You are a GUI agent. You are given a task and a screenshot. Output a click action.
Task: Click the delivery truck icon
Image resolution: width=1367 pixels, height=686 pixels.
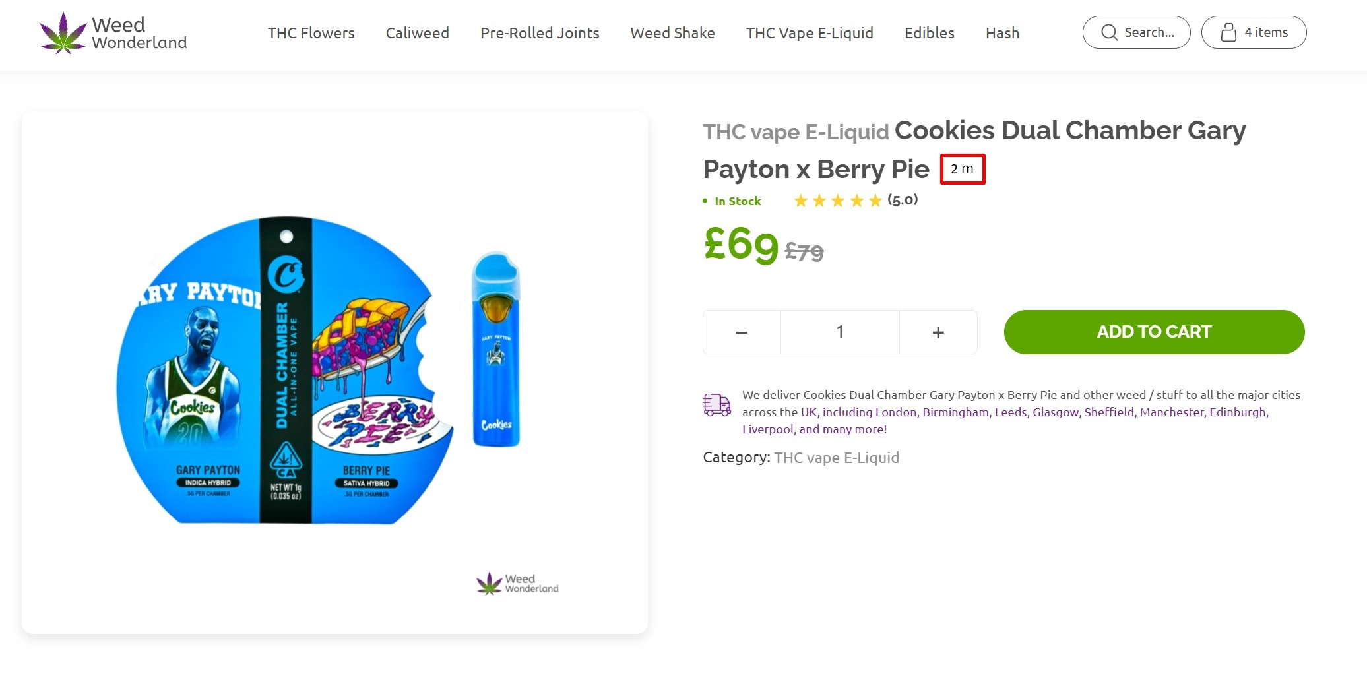(717, 404)
